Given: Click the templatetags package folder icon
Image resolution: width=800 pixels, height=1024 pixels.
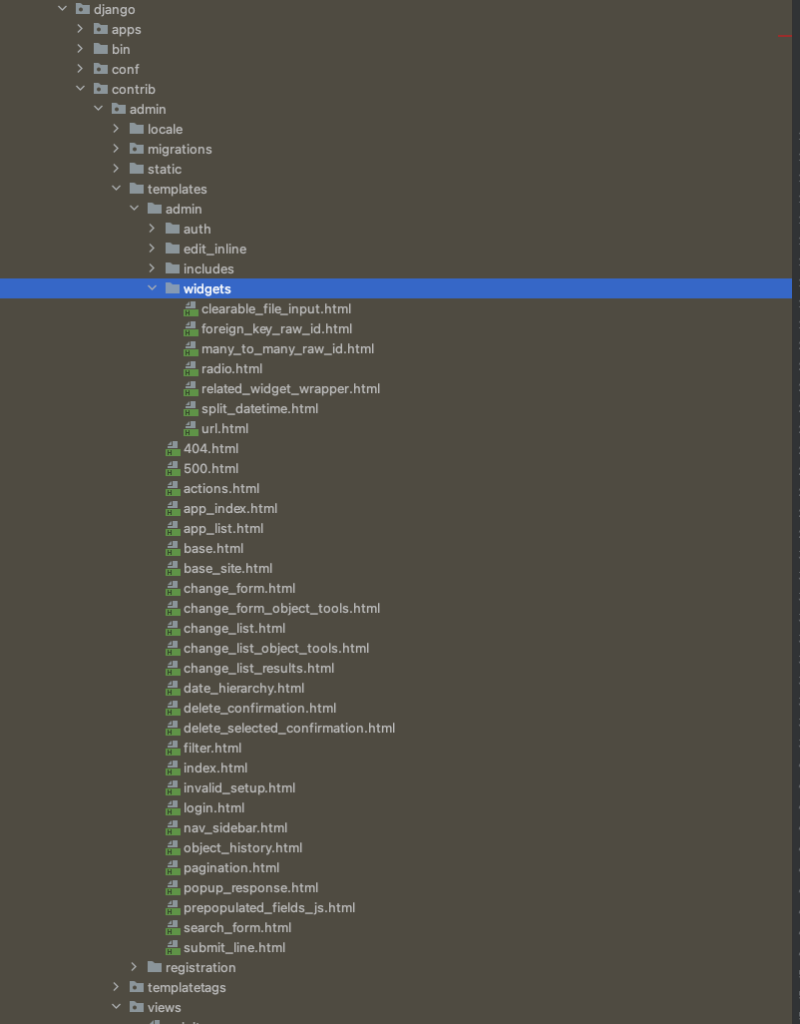Looking at the screenshot, I should (x=137, y=987).
